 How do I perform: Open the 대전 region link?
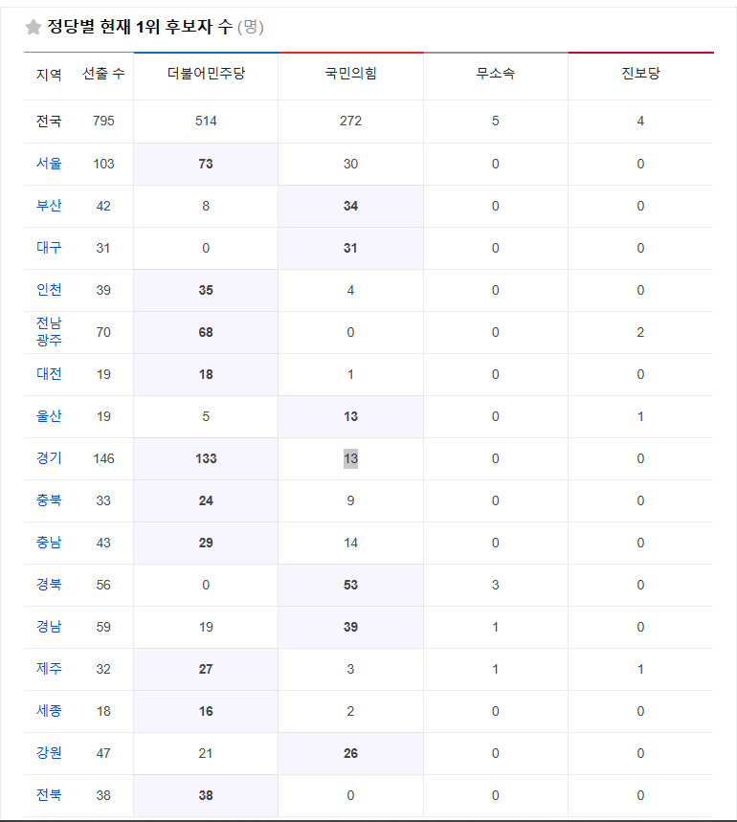(49, 374)
